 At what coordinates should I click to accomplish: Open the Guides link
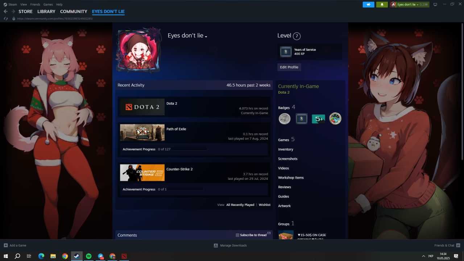pos(283,196)
